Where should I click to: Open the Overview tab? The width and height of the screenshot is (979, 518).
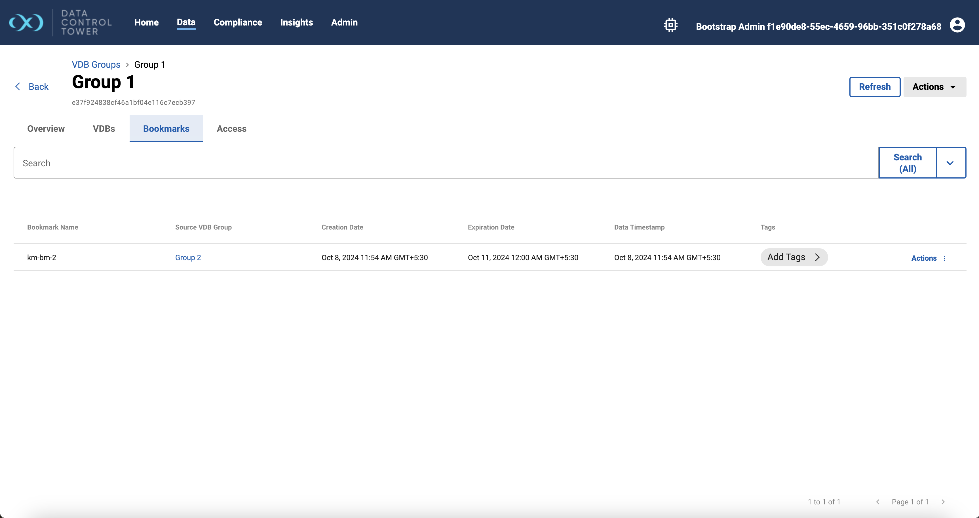tap(46, 129)
